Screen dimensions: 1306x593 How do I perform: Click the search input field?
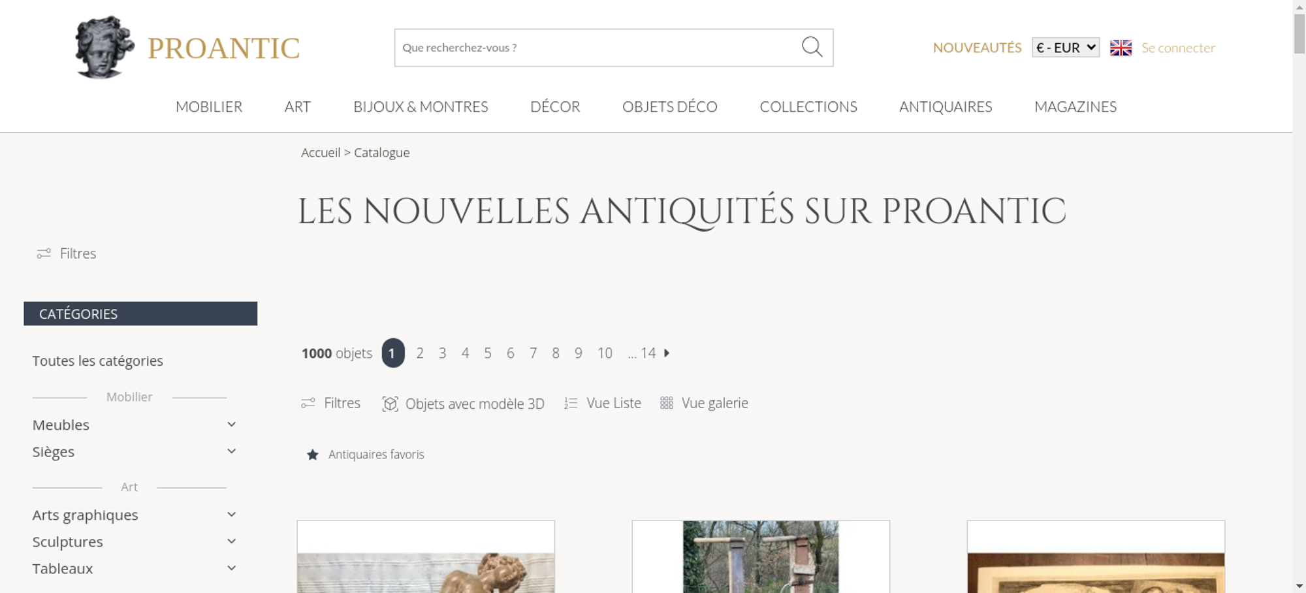point(596,48)
